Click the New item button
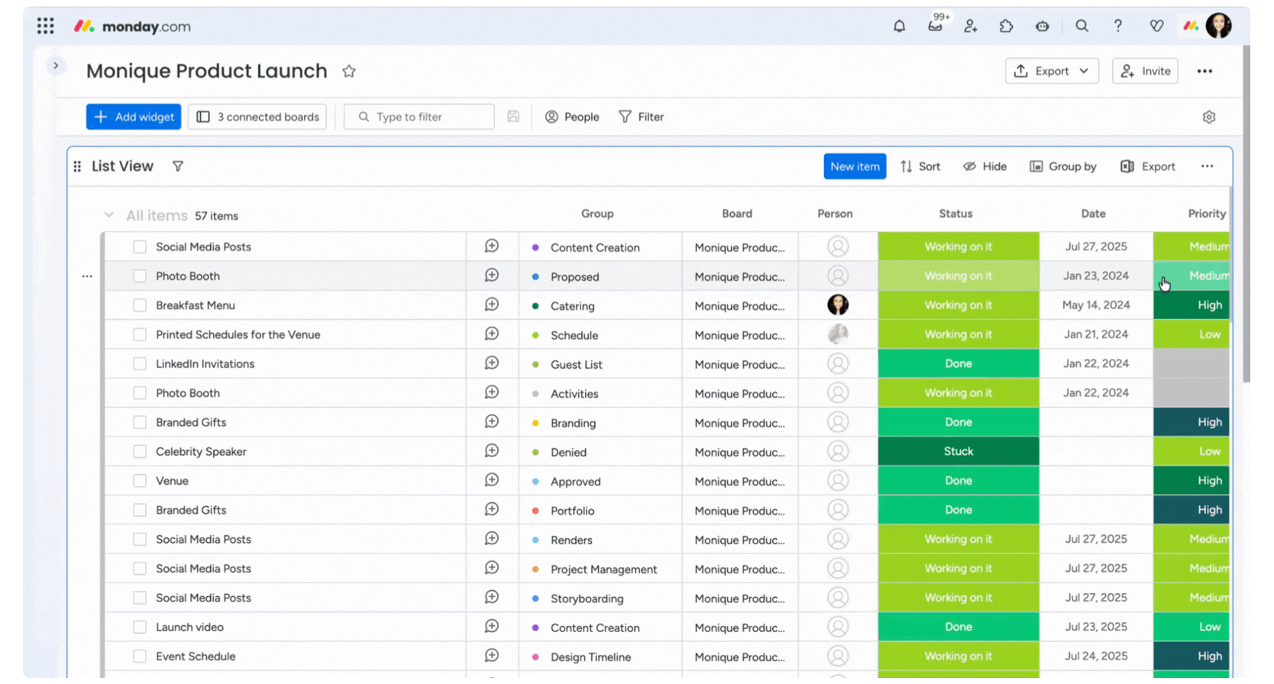This screenshot has width=1274, height=684. (854, 166)
